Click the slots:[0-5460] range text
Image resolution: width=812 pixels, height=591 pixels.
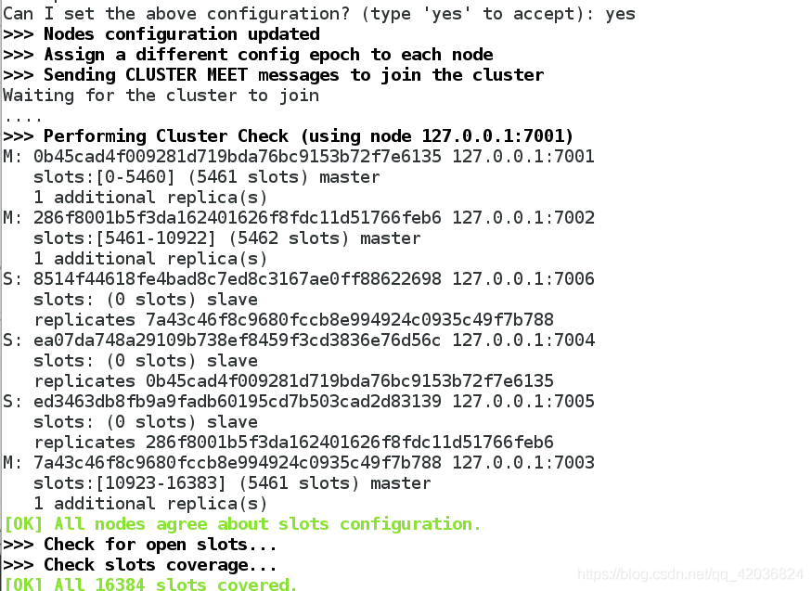click(x=104, y=177)
